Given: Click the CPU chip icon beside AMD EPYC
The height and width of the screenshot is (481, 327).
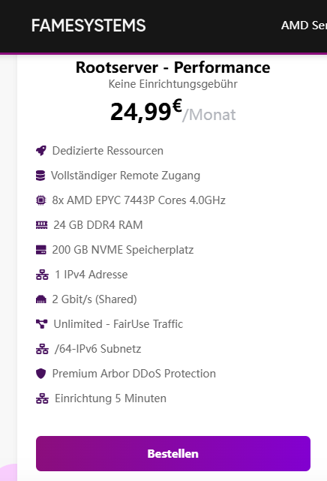Looking at the screenshot, I should [40, 200].
